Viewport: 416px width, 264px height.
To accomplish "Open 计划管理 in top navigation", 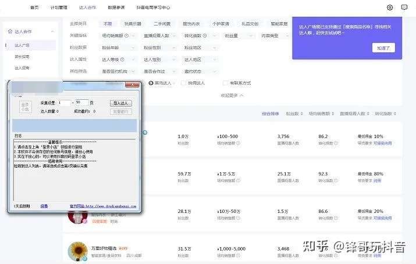I will (59, 8).
